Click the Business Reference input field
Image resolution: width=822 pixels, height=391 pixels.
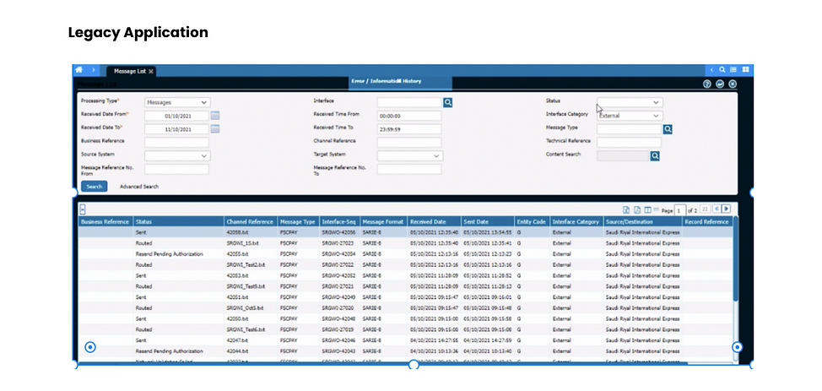coord(176,142)
